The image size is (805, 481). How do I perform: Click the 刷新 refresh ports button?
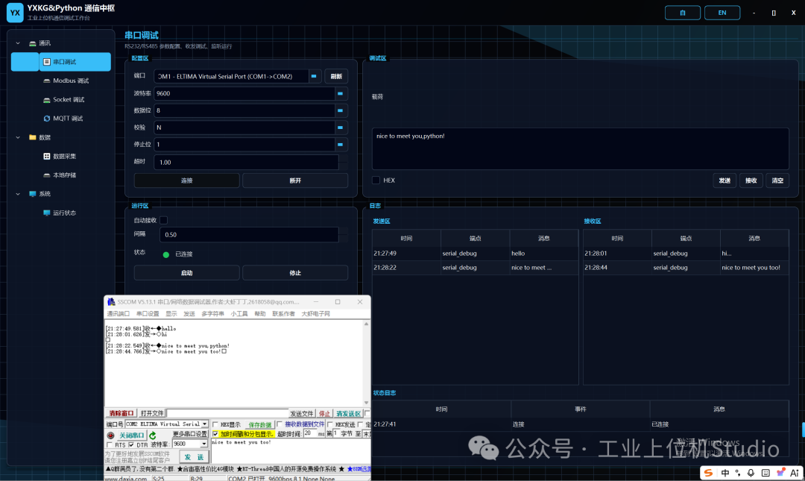click(x=336, y=76)
